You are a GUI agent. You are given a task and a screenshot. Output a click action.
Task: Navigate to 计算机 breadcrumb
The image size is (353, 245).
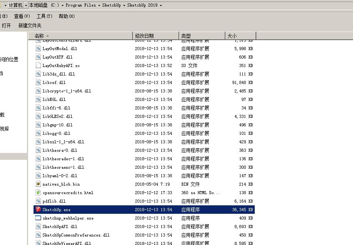click(15, 5)
